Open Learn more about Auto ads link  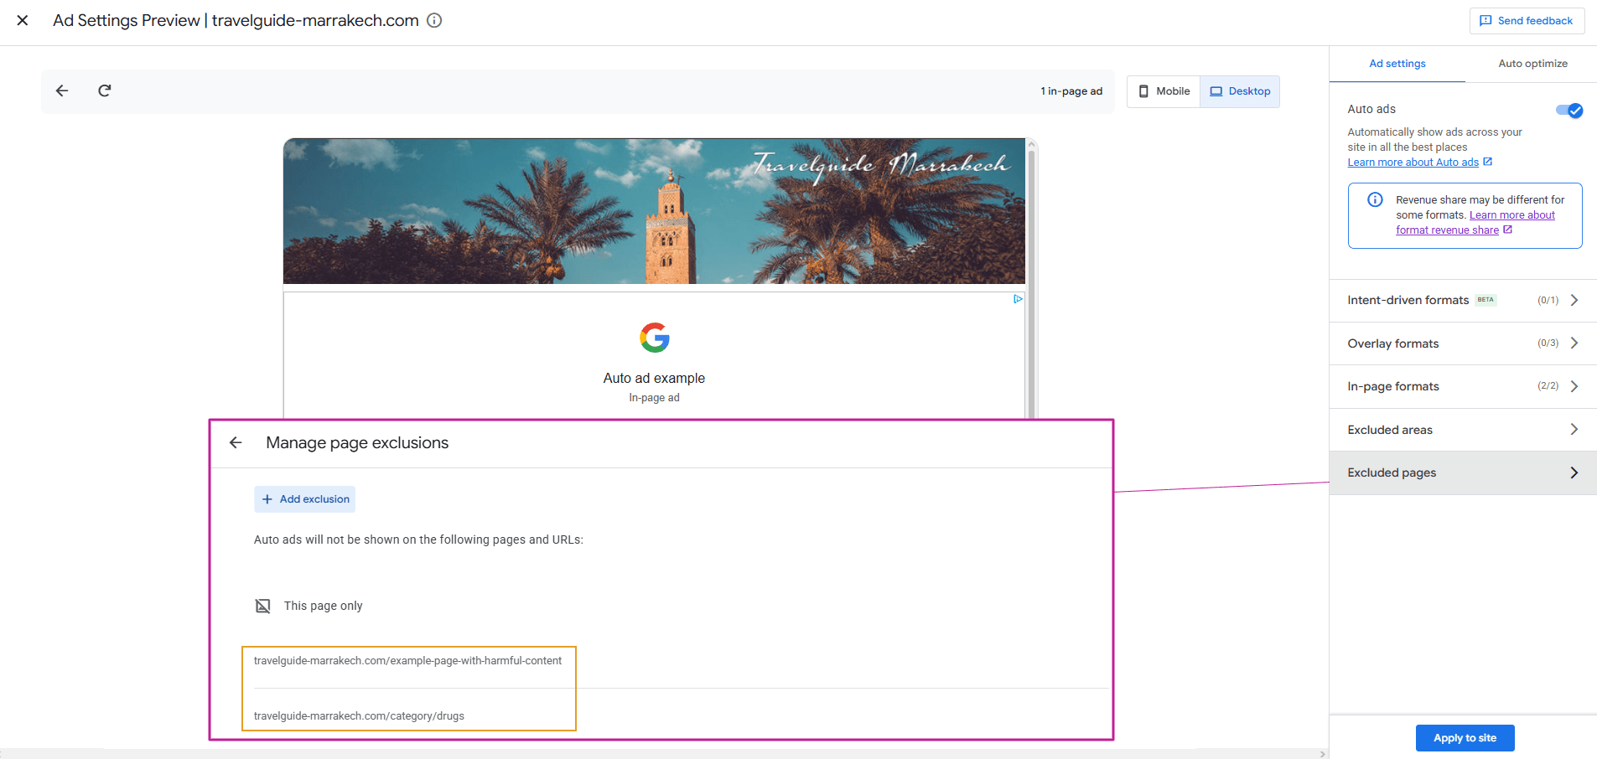[x=1413, y=163]
